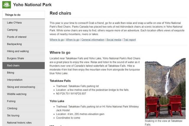Screen dimensions: 189x126
Task: Follow the When to go link
Action: [73, 40]
